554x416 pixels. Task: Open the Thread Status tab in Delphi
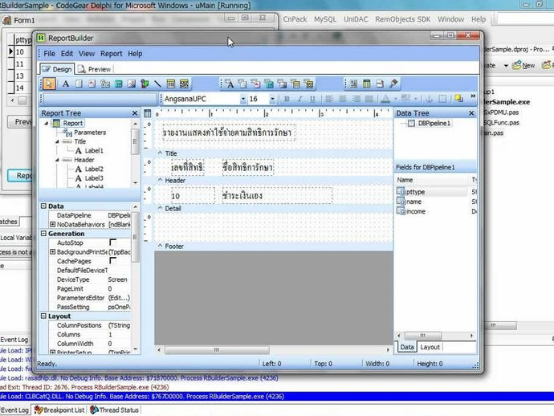(115, 410)
